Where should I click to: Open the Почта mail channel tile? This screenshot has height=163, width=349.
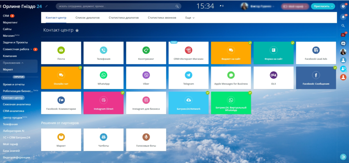61,53
